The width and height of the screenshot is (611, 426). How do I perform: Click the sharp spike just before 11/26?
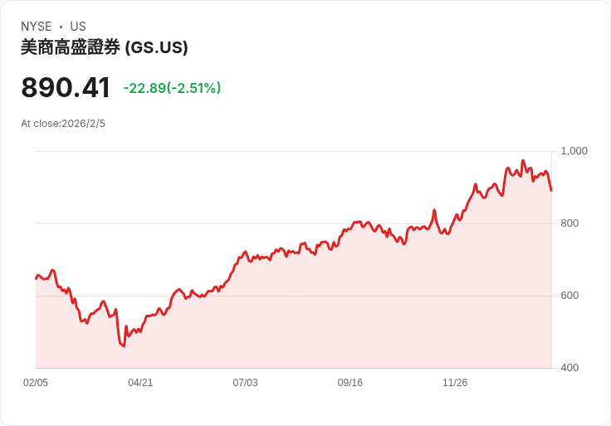click(x=434, y=211)
